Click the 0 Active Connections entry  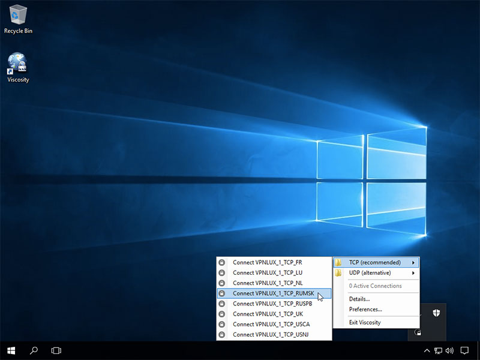[x=376, y=286]
